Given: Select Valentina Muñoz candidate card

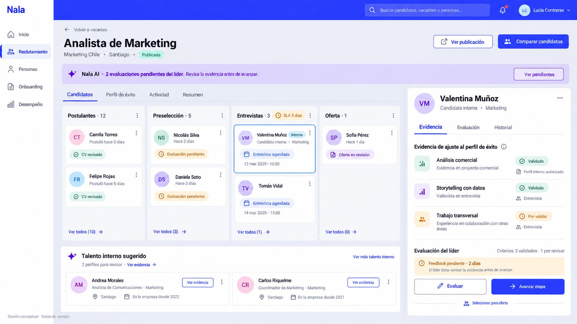Looking at the screenshot, I should [x=275, y=149].
